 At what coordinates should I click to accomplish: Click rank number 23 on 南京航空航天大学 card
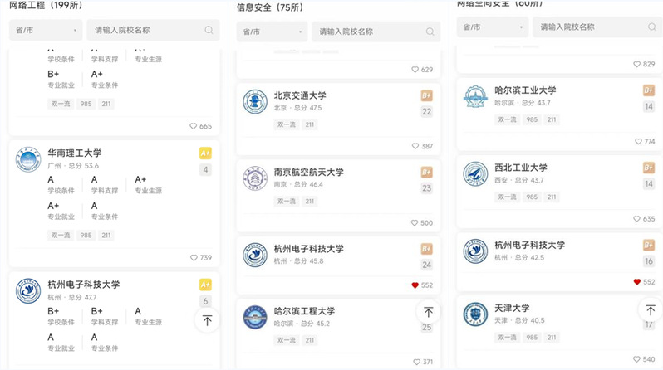[427, 188]
